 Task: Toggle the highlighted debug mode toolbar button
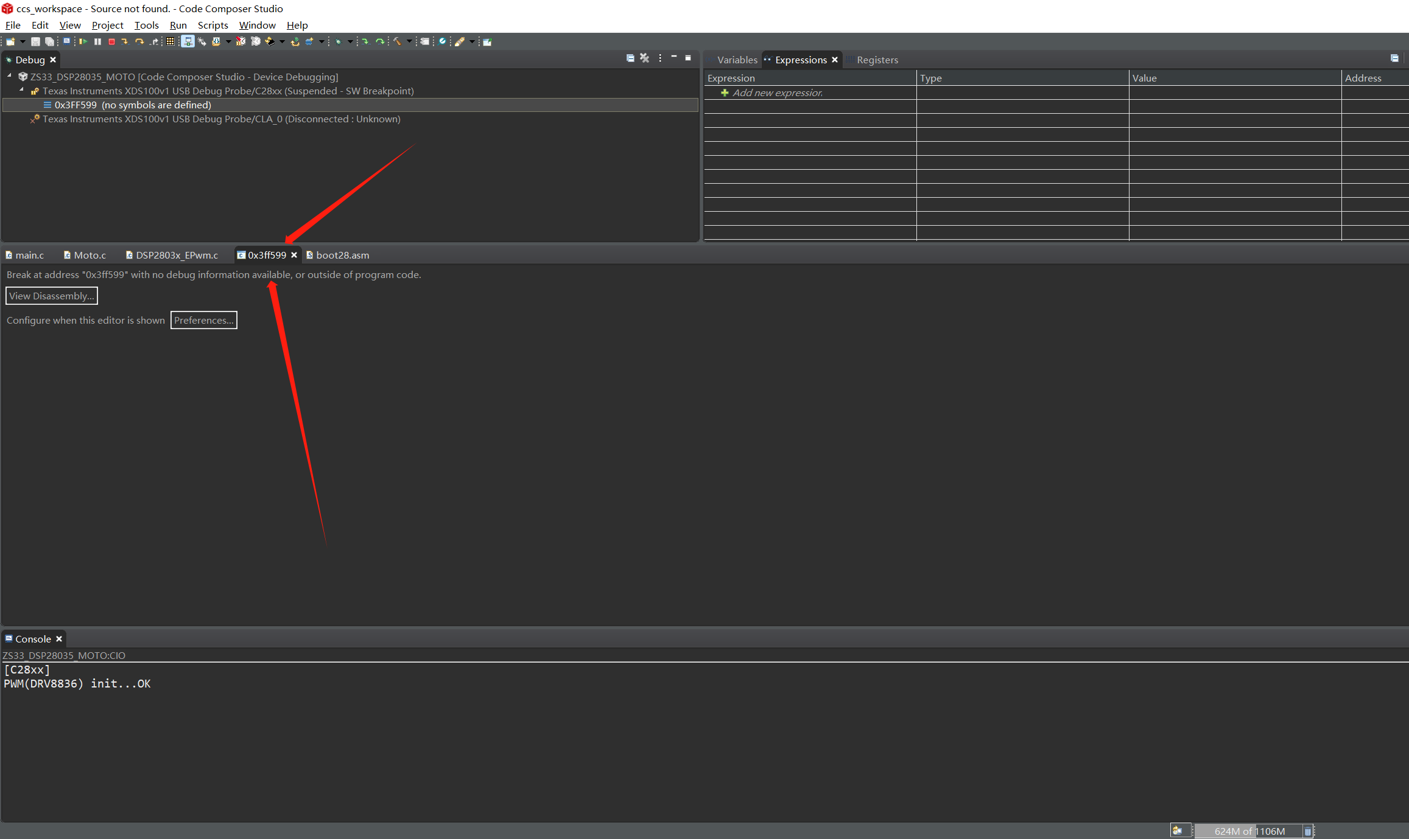pyautogui.click(x=188, y=41)
